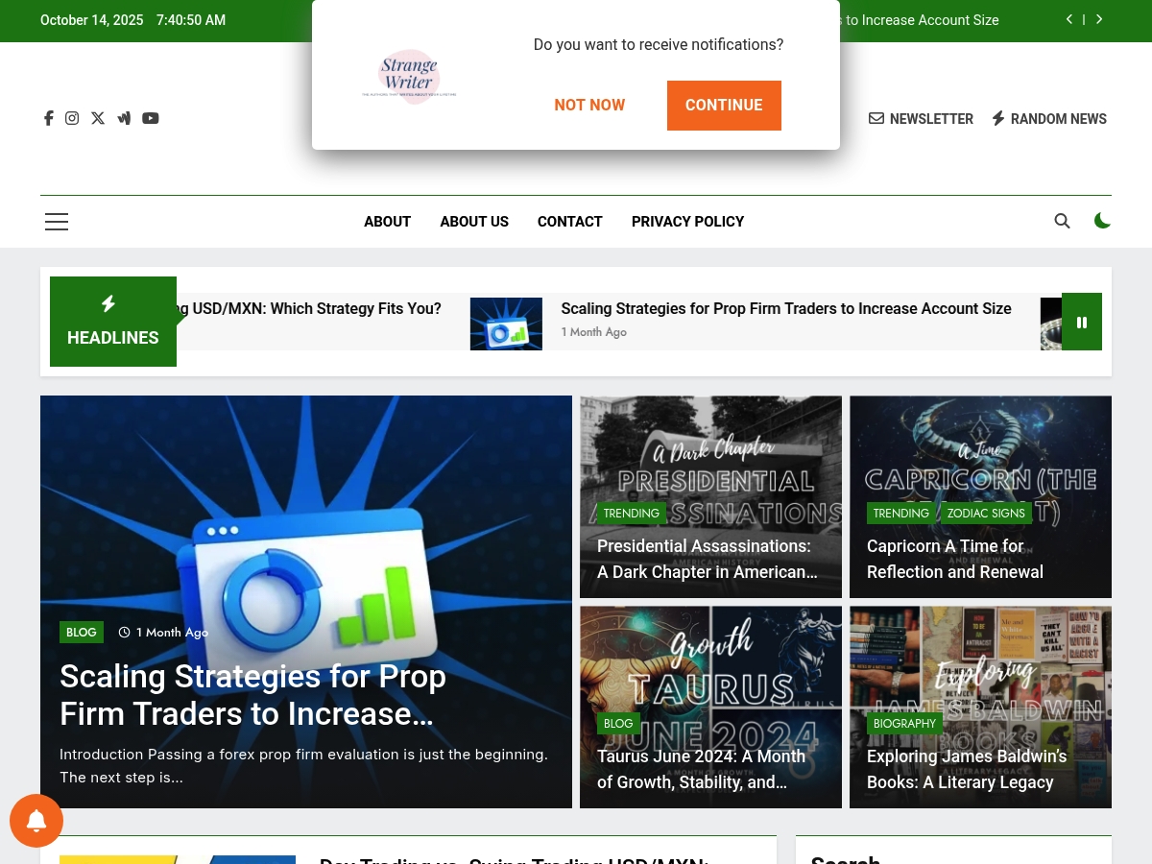Viewport: 1152px width, 864px height.
Task: Click the orange notification bell icon
Action: 36,821
